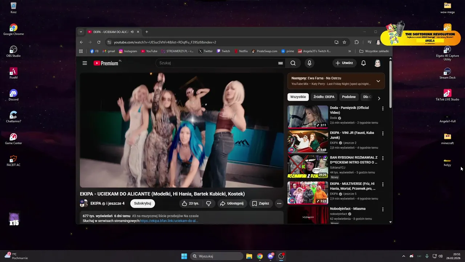Mute the tab via speaker icon
The width and height of the screenshot is (465, 262).
[132, 32]
